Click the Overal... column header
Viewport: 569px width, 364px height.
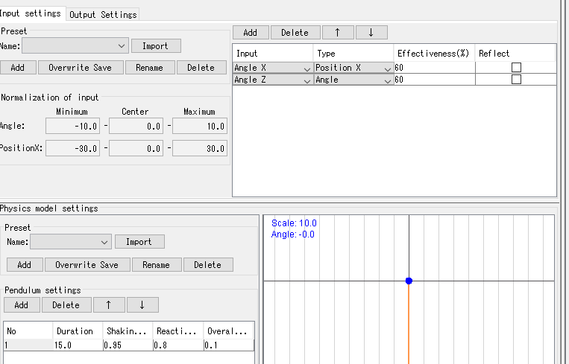229,331
